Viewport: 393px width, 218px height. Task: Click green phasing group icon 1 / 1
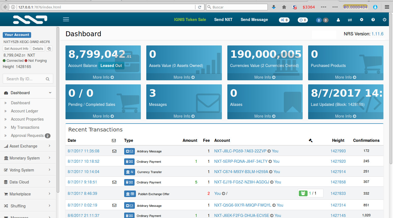pyautogui.click(x=303, y=193)
